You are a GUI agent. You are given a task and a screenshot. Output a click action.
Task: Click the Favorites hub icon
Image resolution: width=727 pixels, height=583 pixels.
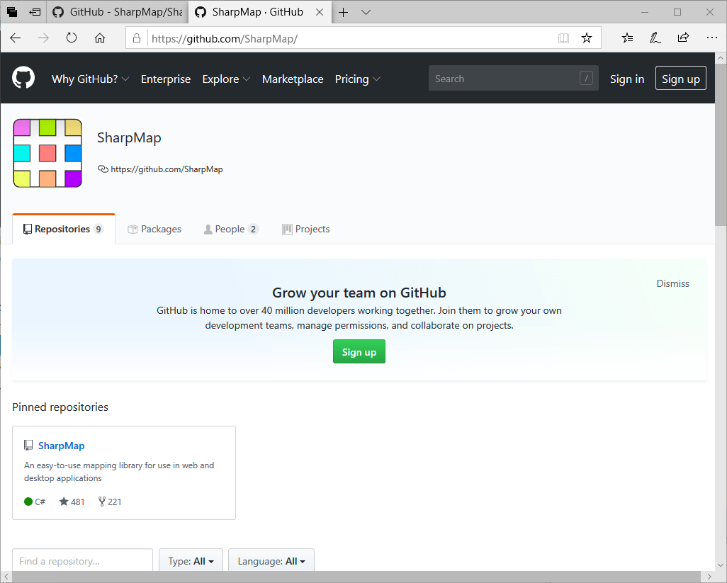coord(626,38)
